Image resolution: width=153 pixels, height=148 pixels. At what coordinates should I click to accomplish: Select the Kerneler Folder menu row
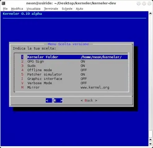[x=74, y=57]
